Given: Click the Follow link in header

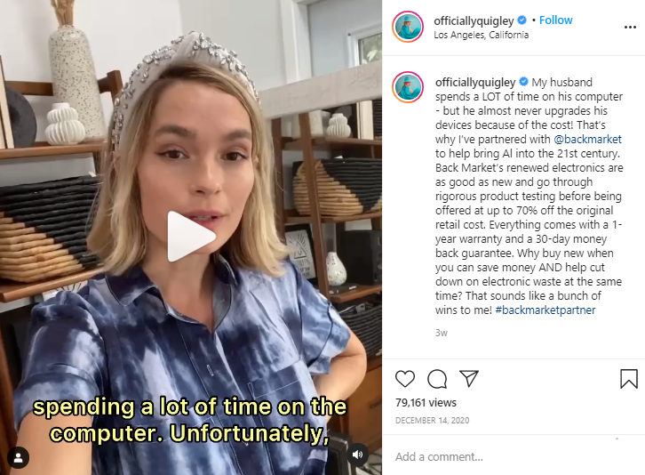Looking at the screenshot, I should coord(555,20).
